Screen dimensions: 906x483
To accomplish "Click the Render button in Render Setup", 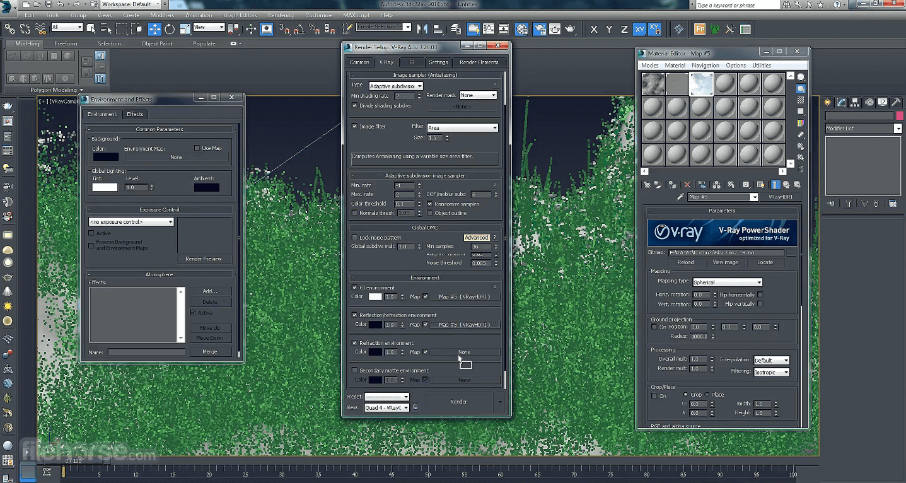I will 458,402.
